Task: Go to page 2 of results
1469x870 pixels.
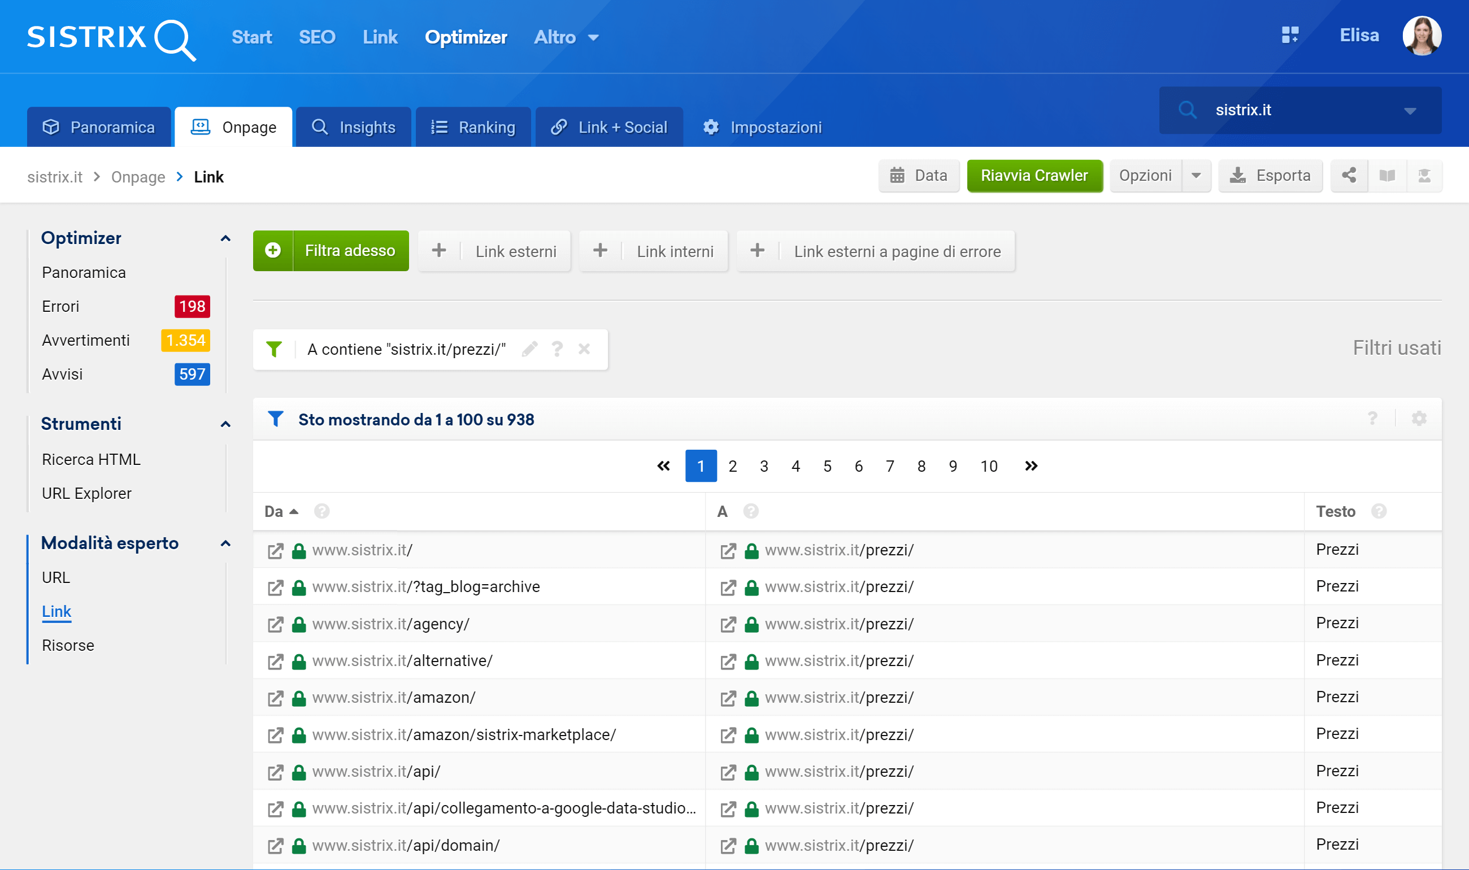Action: coord(733,466)
